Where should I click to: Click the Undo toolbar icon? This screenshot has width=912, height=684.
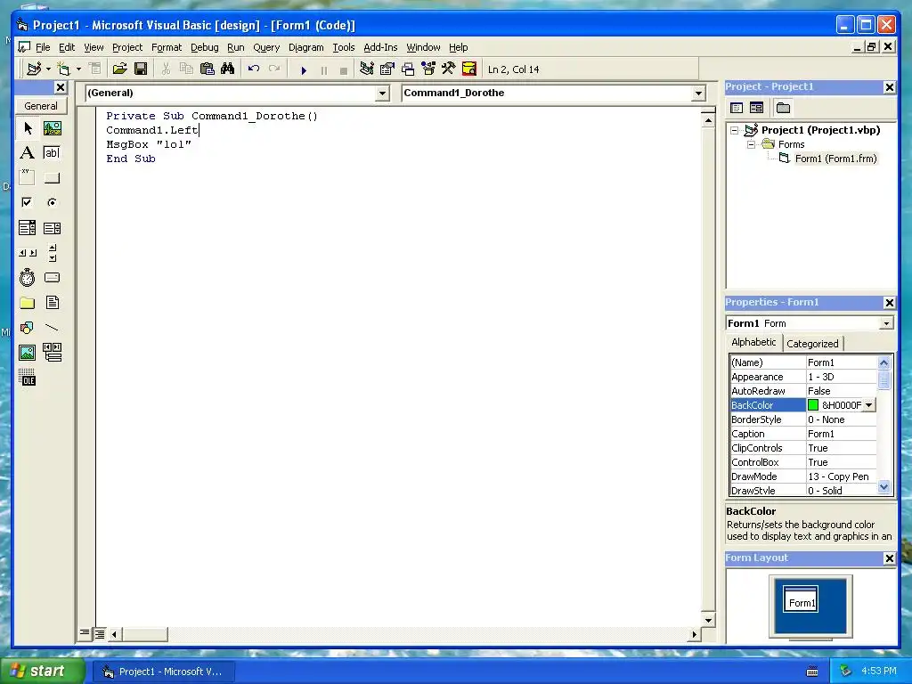coord(254,69)
